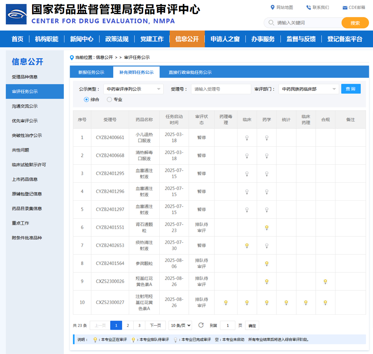Click the CDE fish logo icon
The image size is (373, 354).
[x=16, y=14]
